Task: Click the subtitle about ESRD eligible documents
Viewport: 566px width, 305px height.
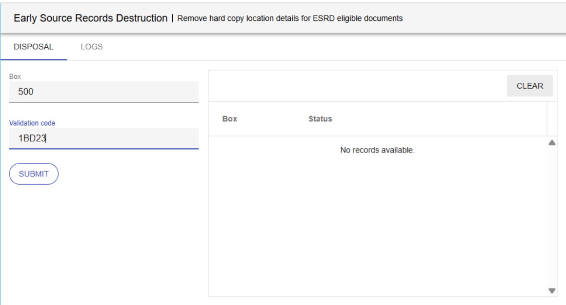Action: [290, 19]
